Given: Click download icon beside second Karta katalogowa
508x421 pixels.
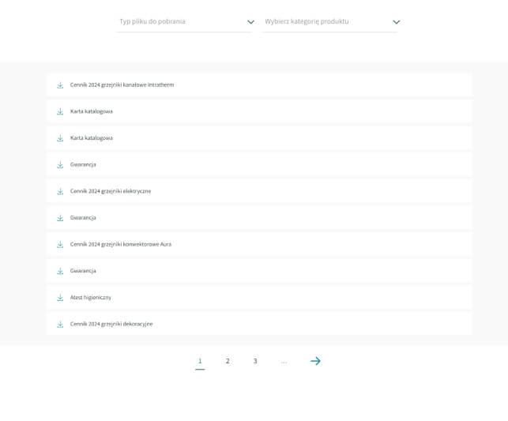Looking at the screenshot, I should click(60, 138).
